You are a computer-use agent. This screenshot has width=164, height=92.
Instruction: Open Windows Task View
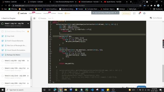click(x=49, y=90)
